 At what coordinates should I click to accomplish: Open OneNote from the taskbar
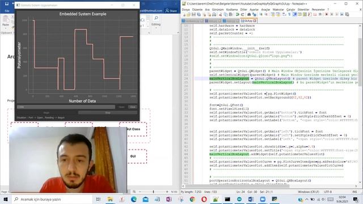coord(169,199)
